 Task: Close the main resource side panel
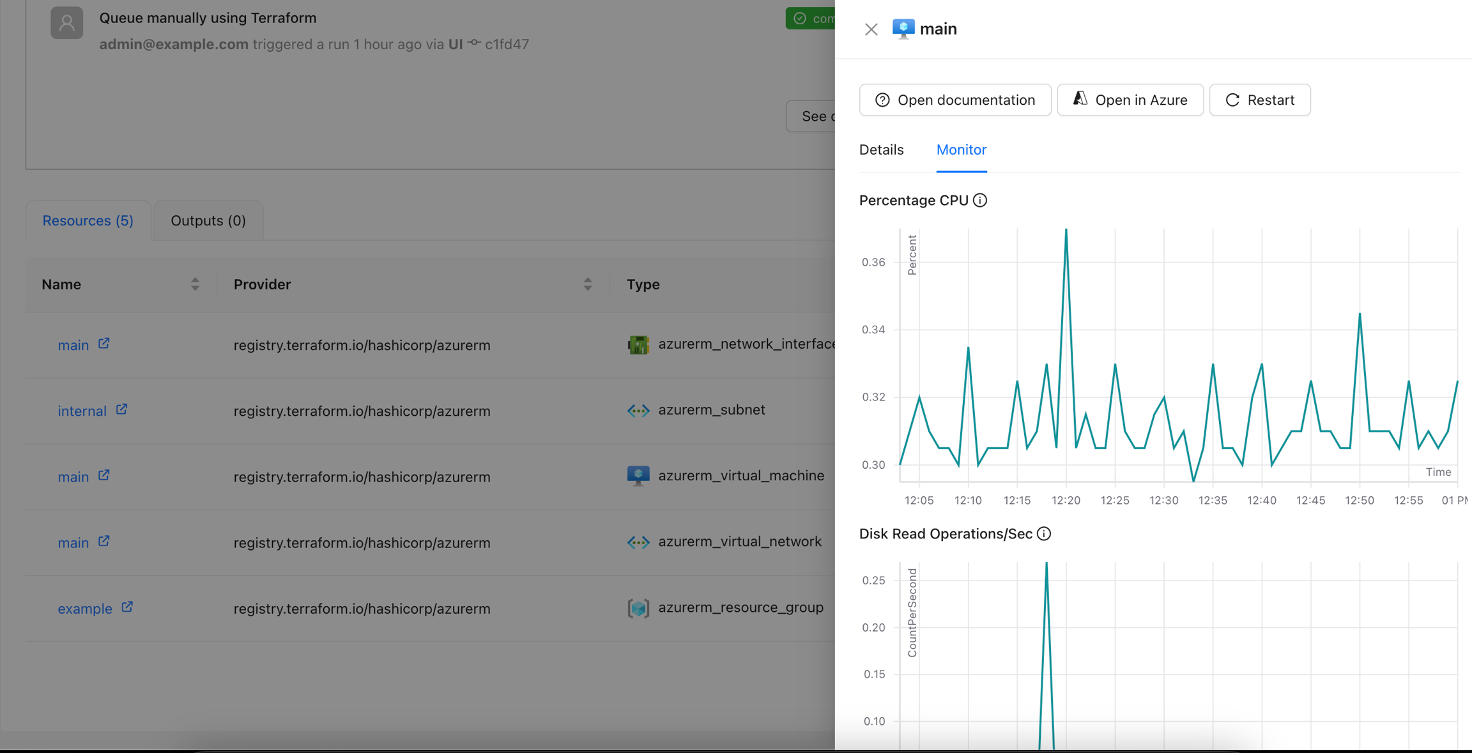pyautogui.click(x=871, y=29)
